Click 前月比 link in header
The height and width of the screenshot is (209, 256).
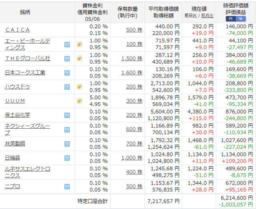(x=207, y=16)
